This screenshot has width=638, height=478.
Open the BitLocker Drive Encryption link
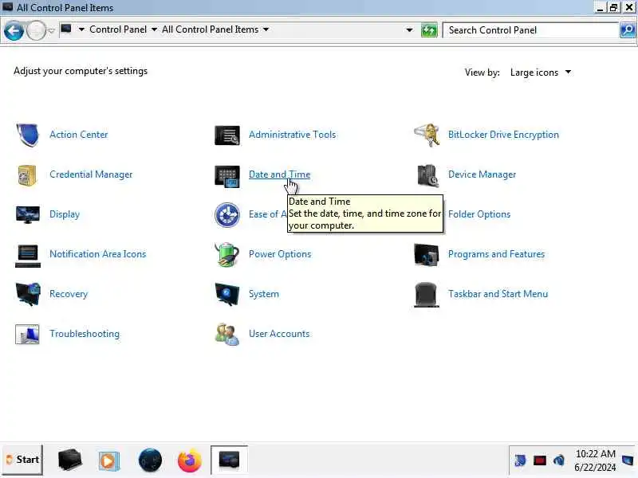tap(503, 135)
